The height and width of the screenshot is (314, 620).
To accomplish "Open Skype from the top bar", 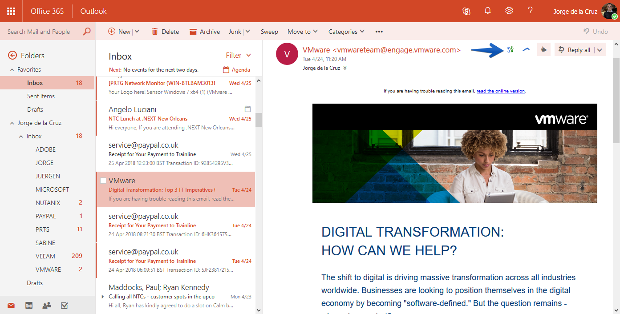I will pyautogui.click(x=466, y=11).
